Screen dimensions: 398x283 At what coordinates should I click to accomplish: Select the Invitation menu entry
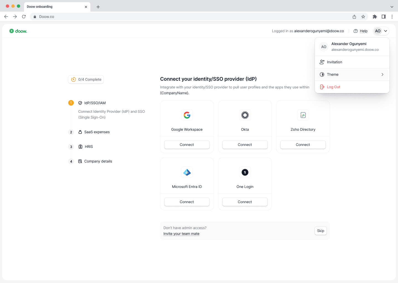tap(352, 62)
